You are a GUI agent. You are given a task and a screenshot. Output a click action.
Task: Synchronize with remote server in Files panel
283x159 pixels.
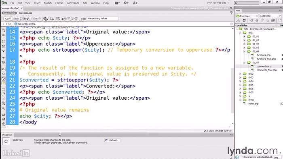pos(273,21)
